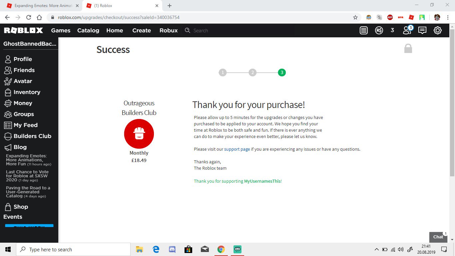Open the Chrome profile avatar
455x256 pixels.
pos(437,17)
